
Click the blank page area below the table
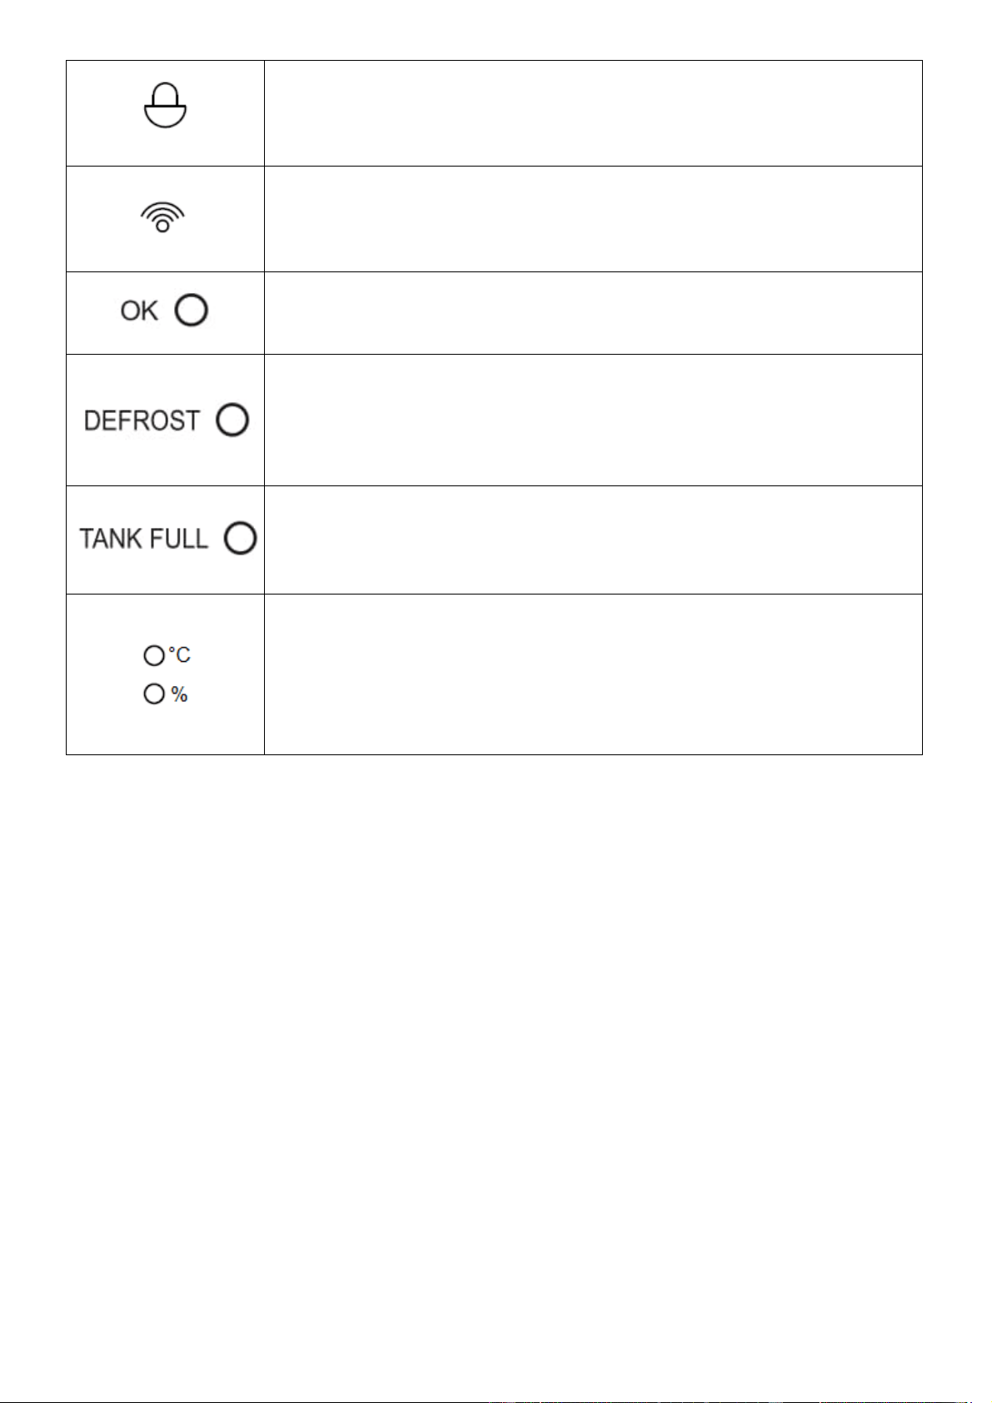496,1074
